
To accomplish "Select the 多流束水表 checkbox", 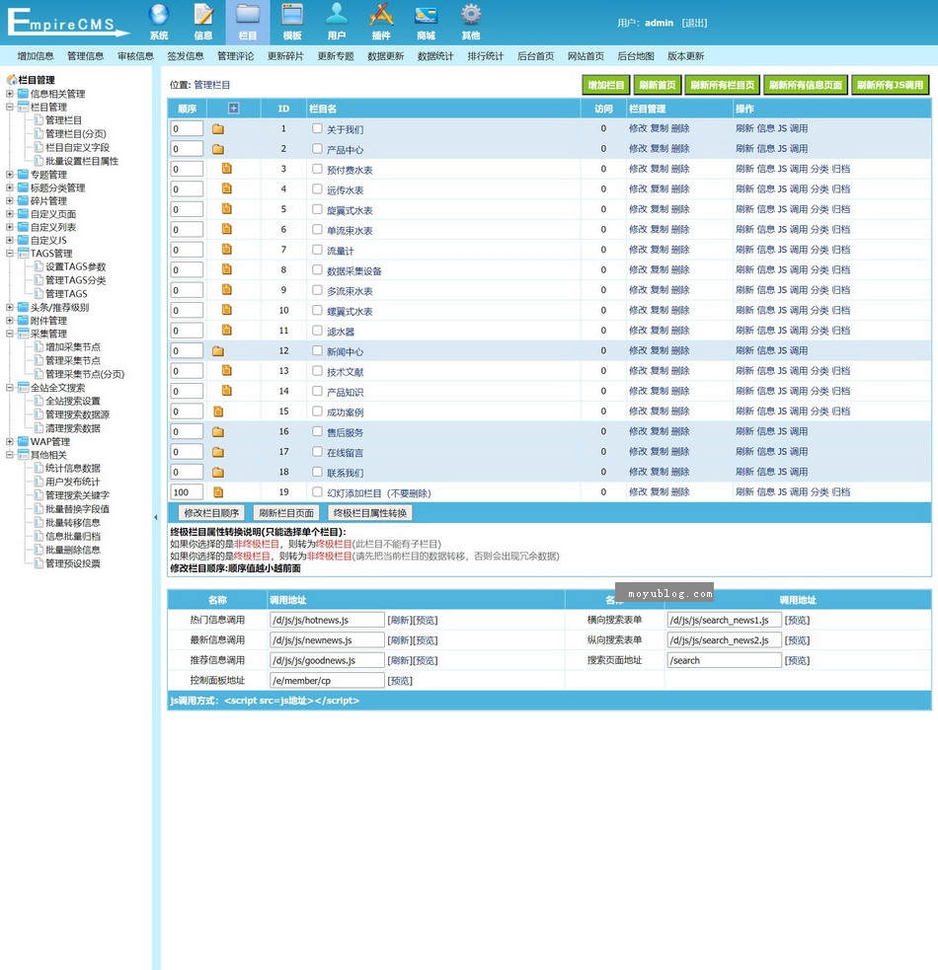I will (x=317, y=290).
